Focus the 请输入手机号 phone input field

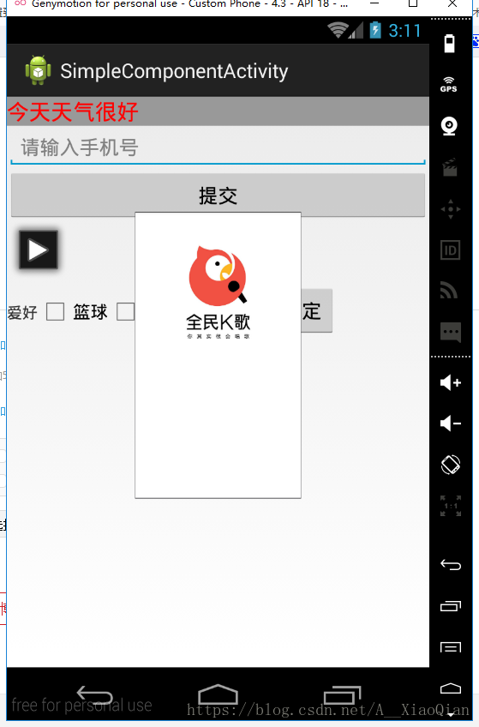pyautogui.click(x=218, y=148)
